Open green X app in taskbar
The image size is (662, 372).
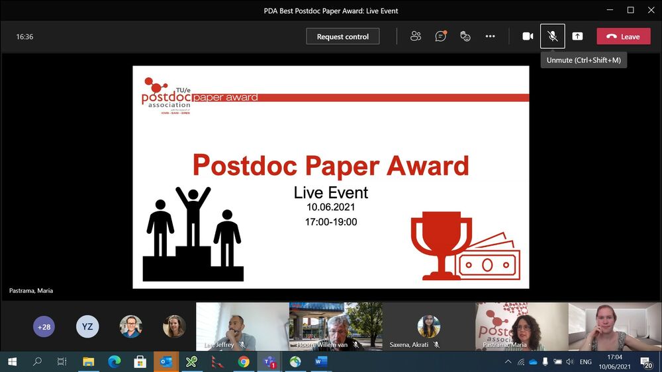coord(192,361)
